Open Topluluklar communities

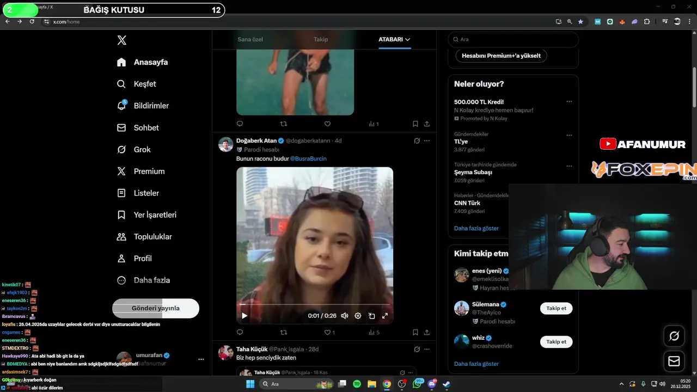[x=145, y=236]
